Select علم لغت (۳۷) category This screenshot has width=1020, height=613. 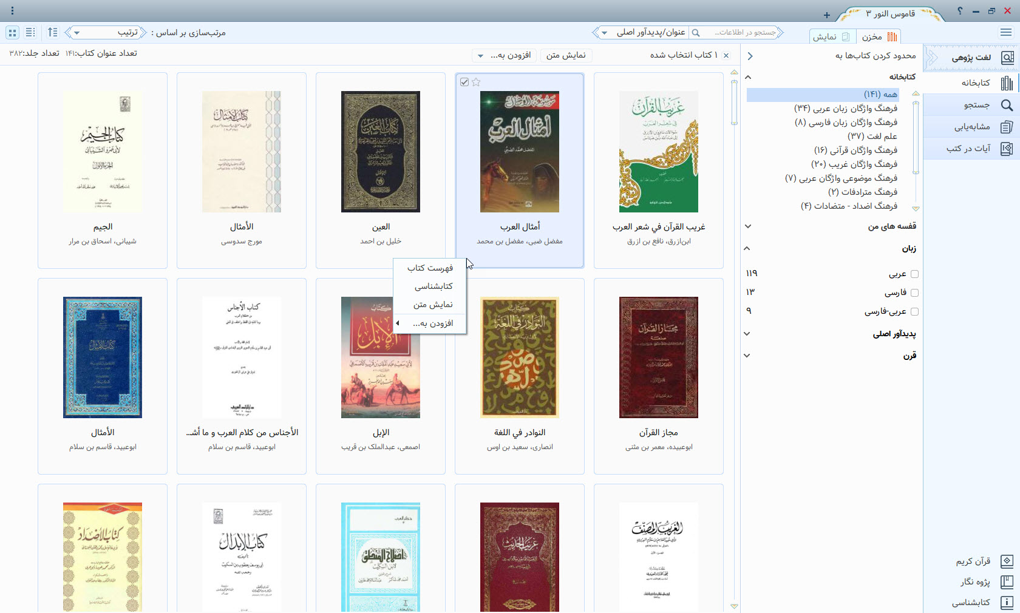point(872,137)
